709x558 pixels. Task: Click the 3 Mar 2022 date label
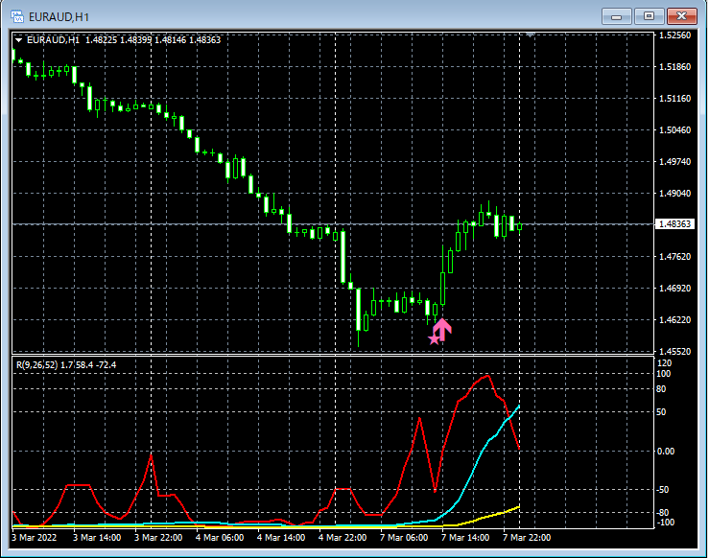pos(35,538)
